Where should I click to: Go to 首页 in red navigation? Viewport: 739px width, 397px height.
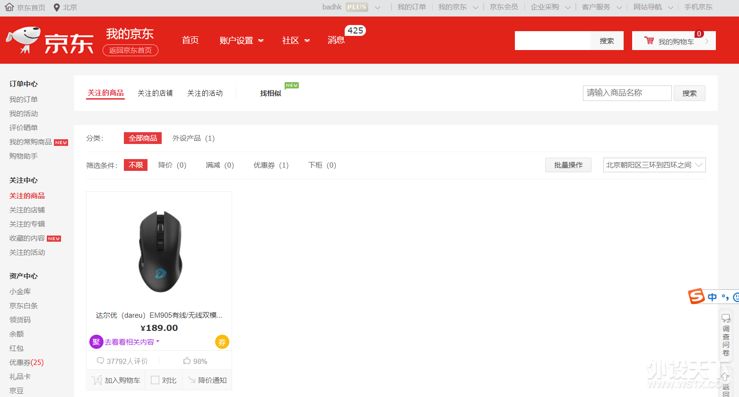click(191, 40)
